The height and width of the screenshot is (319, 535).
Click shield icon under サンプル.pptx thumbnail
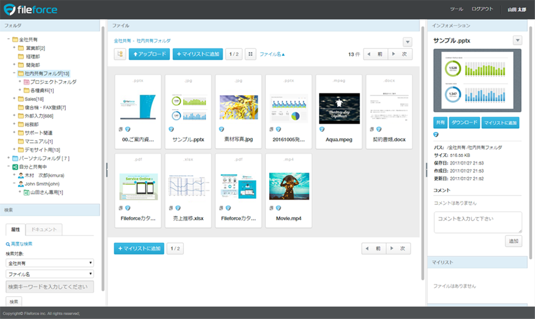coord(171,129)
